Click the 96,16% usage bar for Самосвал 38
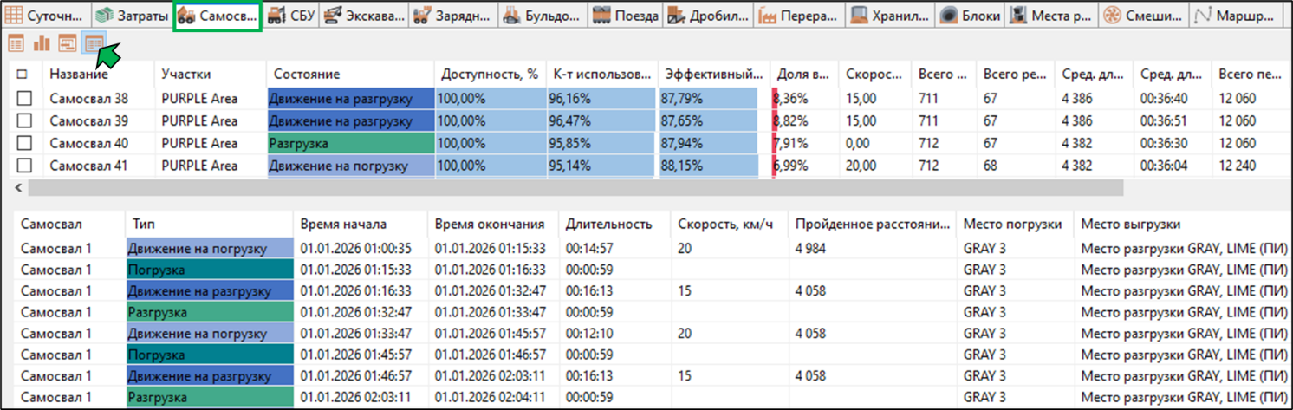The height and width of the screenshot is (410, 1293). pos(601,98)
